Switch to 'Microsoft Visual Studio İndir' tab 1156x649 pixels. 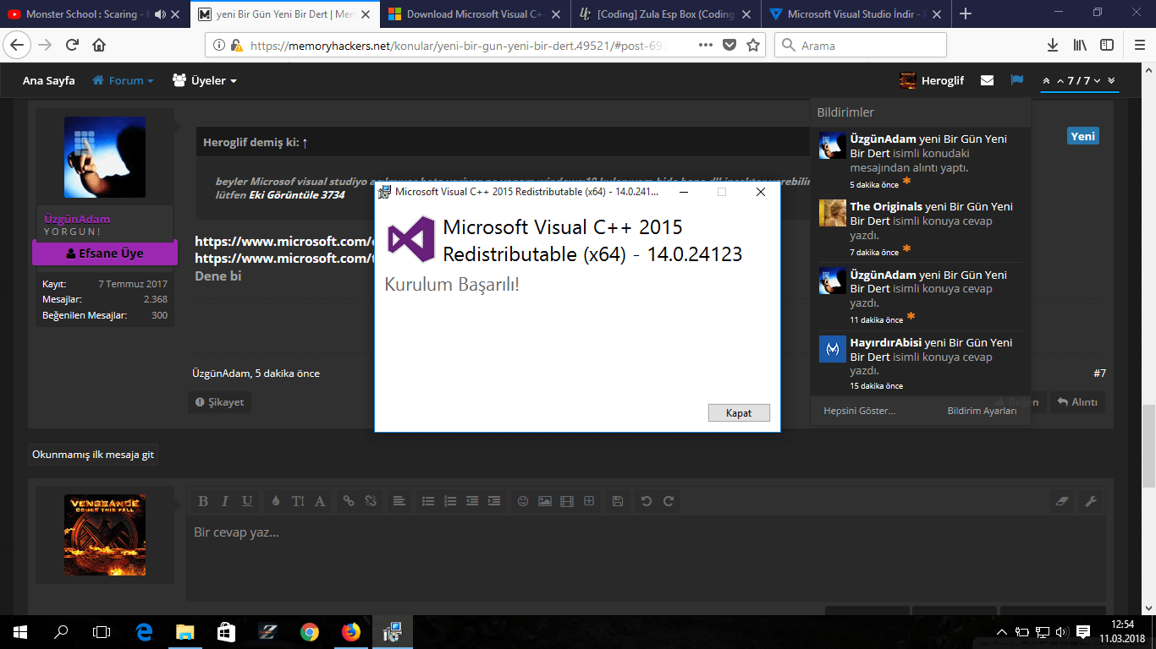point(856,14)
